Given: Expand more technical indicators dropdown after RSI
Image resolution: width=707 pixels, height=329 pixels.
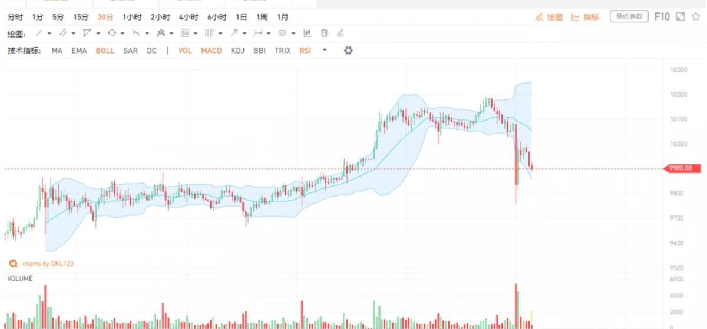Looking at the screenshot, I should pos(325,51).
